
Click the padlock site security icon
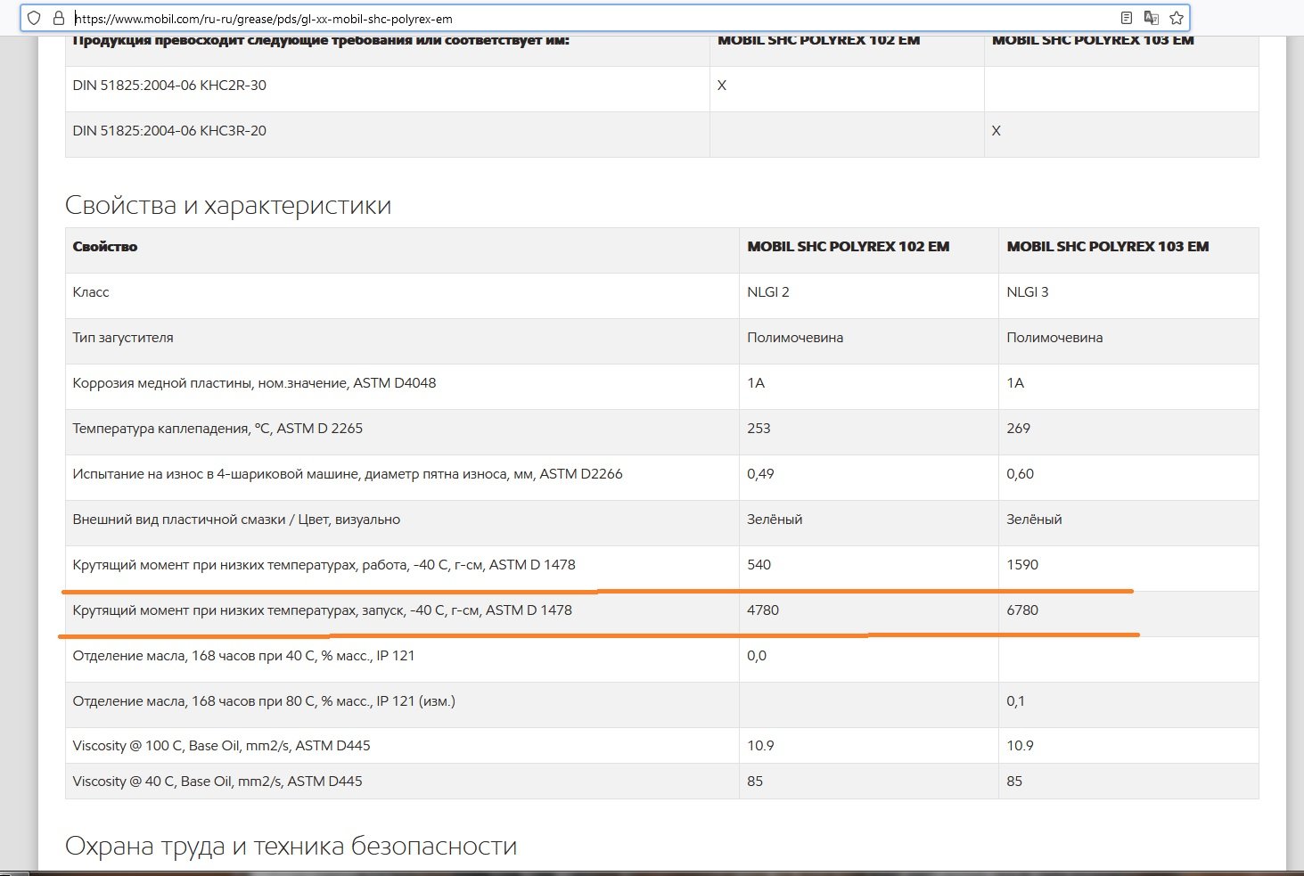59,18
